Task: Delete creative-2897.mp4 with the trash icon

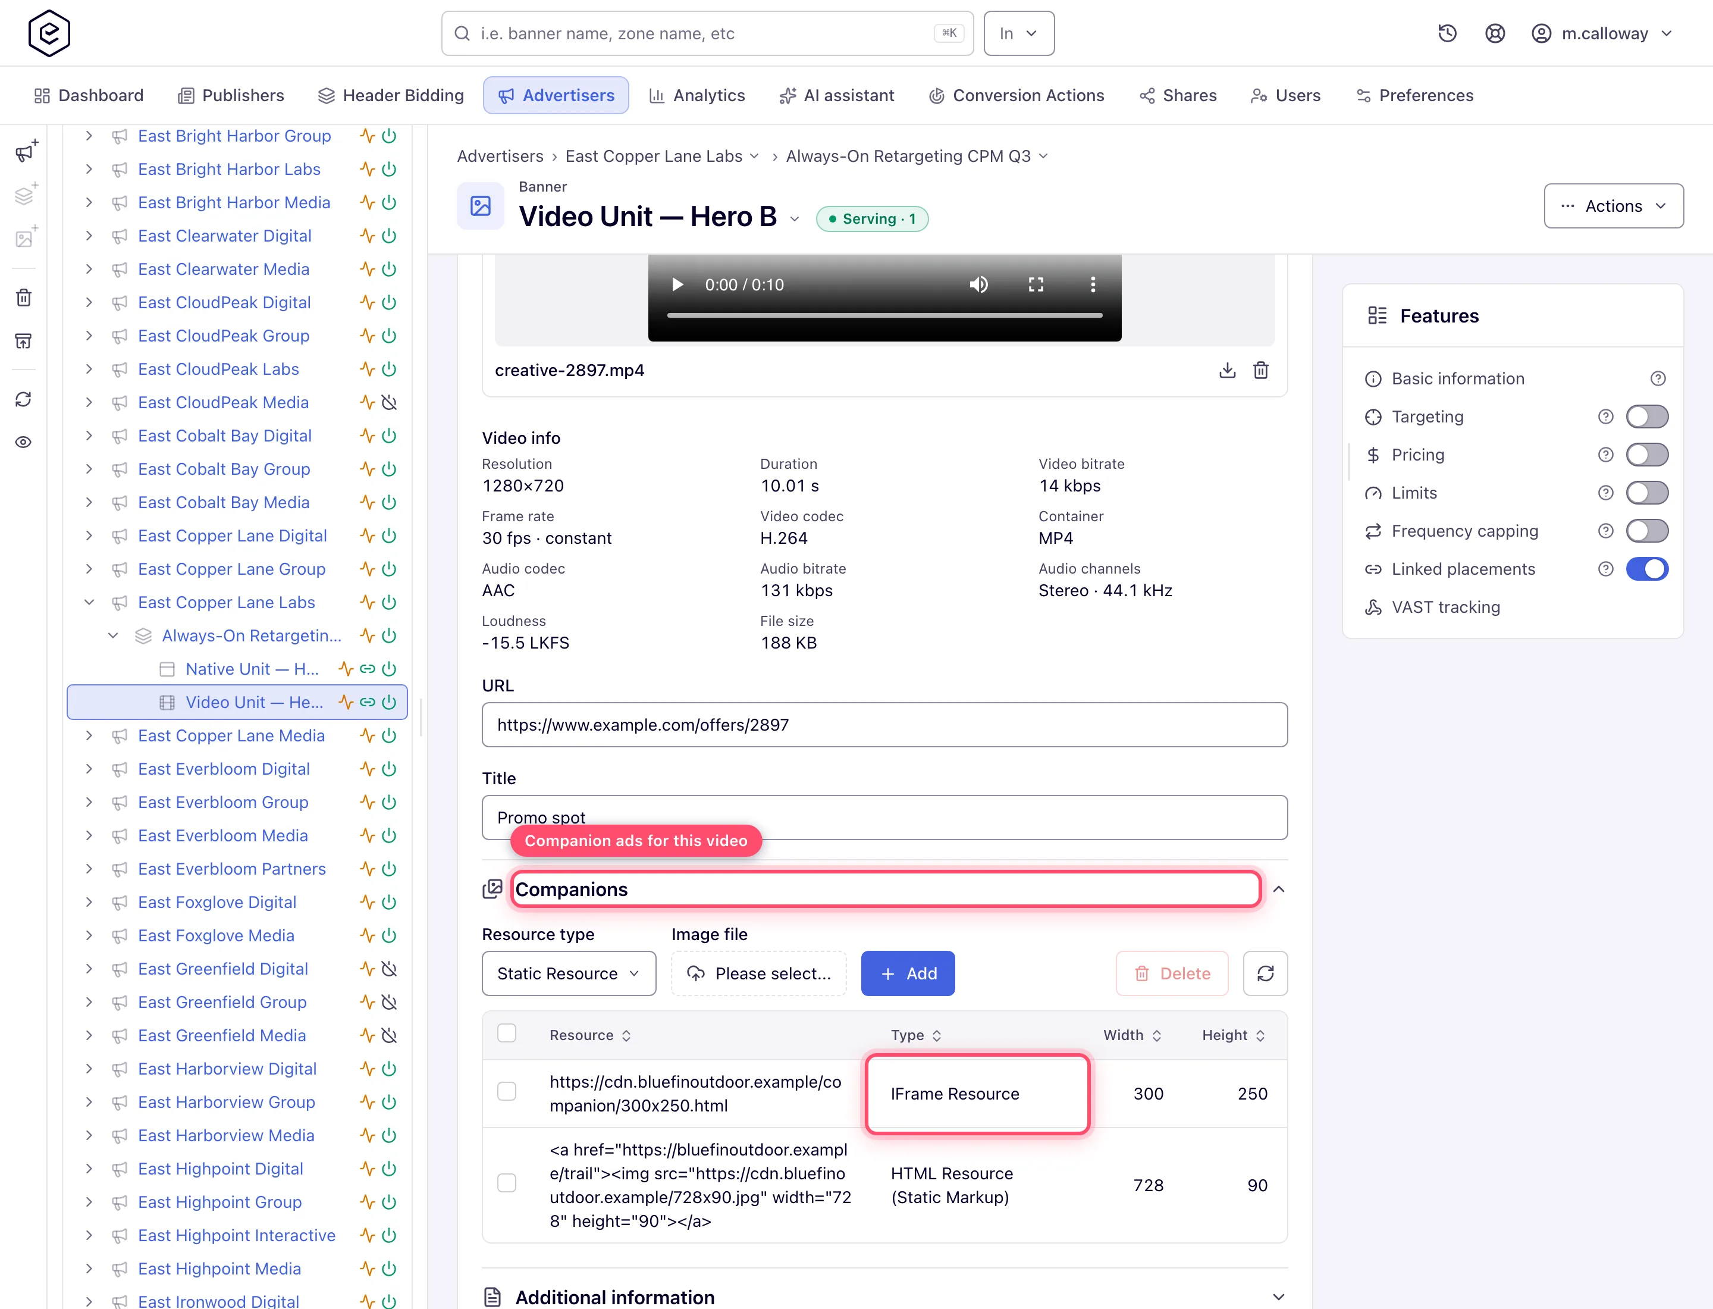Action: pos(1260,370)
